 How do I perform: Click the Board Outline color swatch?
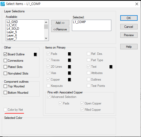pos(35,54)
